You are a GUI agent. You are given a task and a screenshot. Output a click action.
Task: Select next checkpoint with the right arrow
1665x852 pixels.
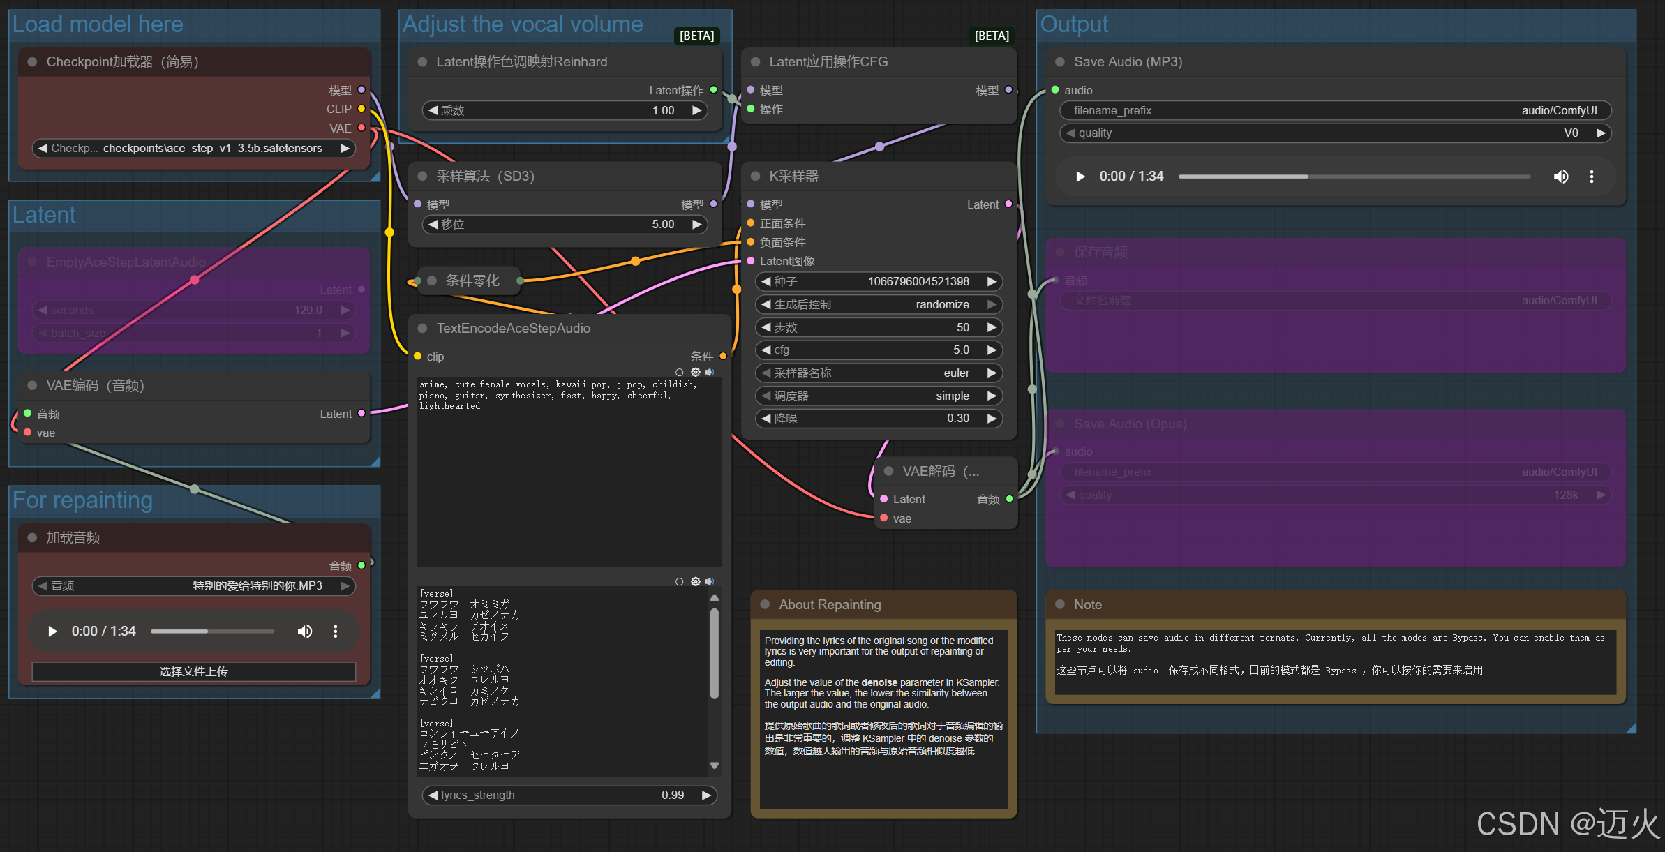[x=345, y=148]
